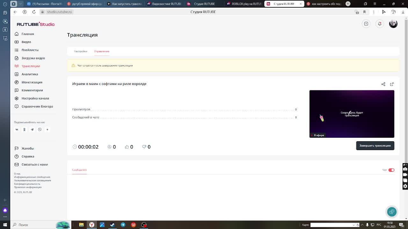The height and width of the screenshot is (229, 408).
Task: Click the stream preview player
Action: 352,114
